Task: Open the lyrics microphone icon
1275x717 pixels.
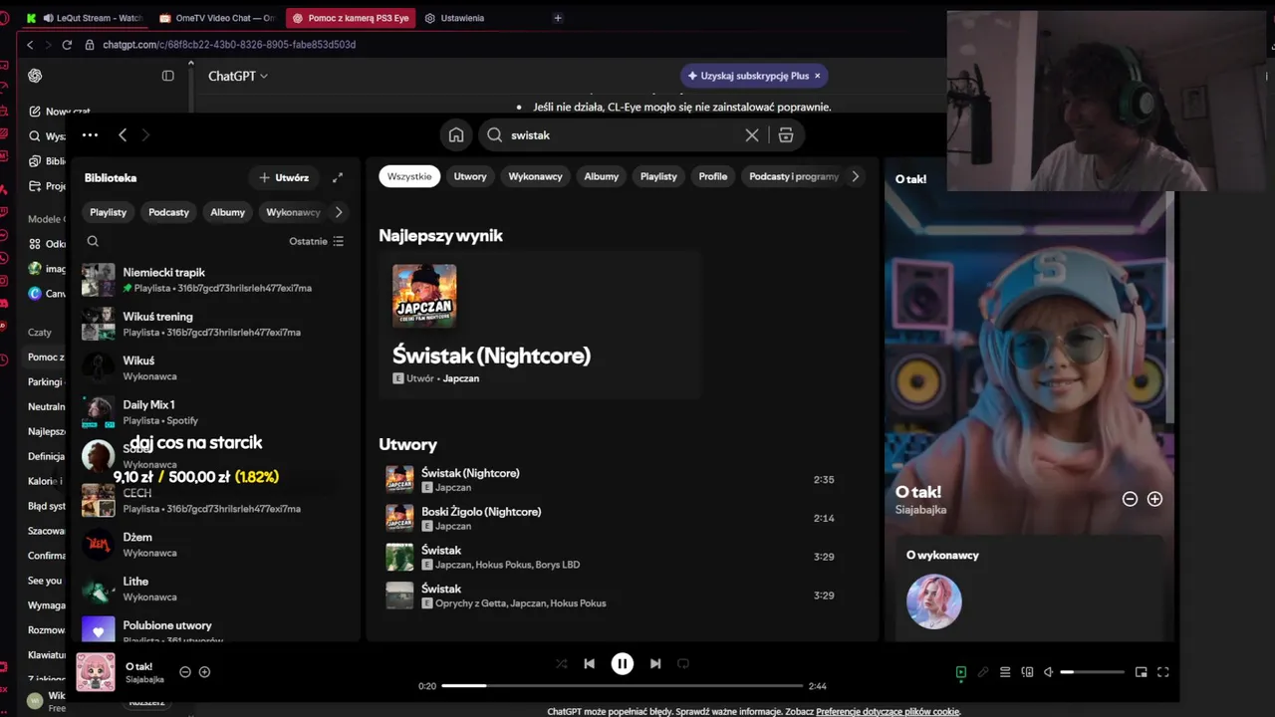Action: point(983,672)
